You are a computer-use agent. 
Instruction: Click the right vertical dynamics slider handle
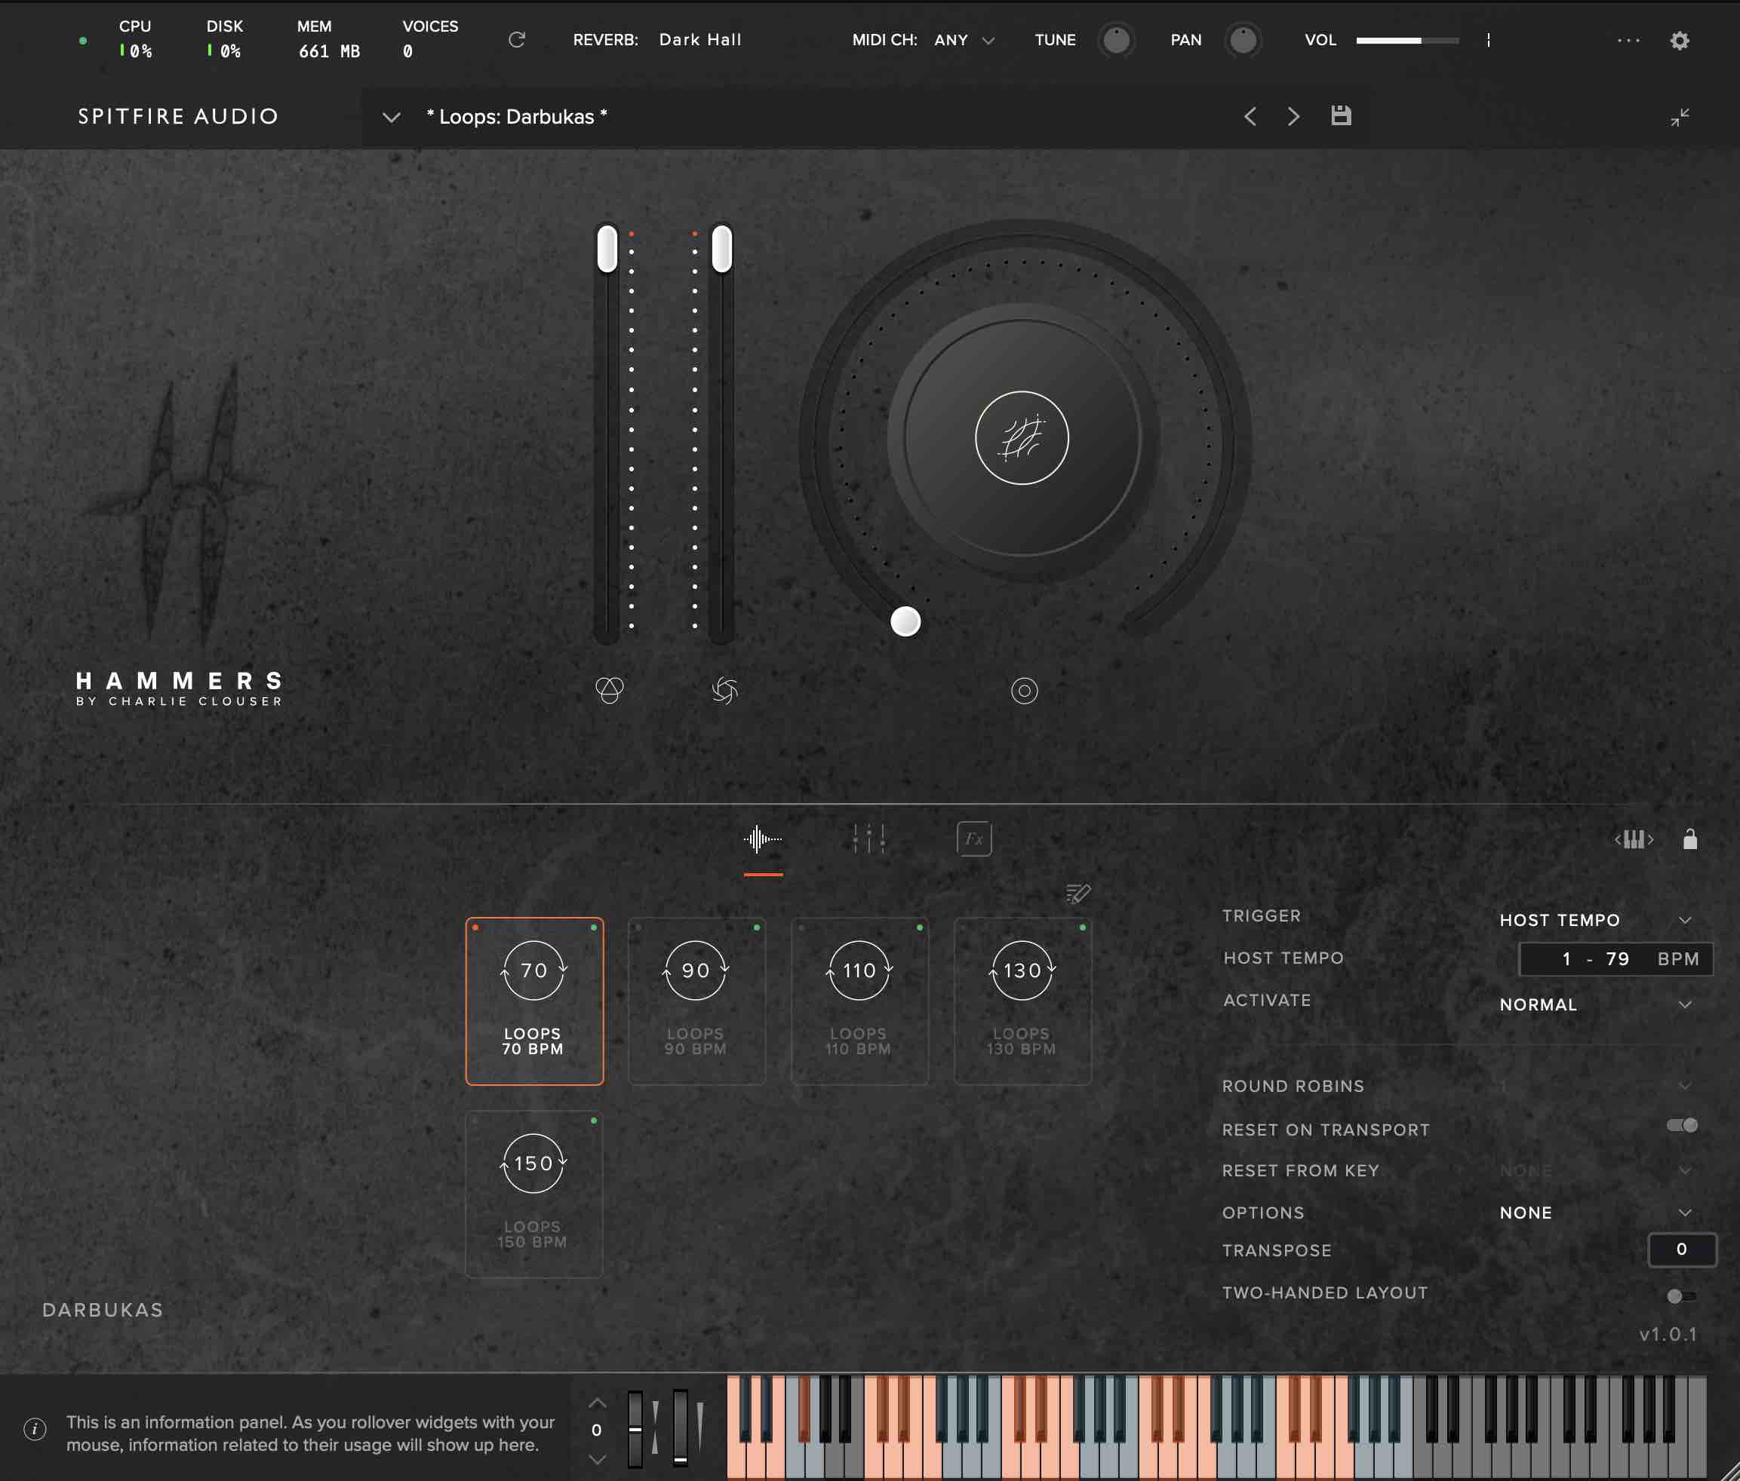click(x=721, y=248)
